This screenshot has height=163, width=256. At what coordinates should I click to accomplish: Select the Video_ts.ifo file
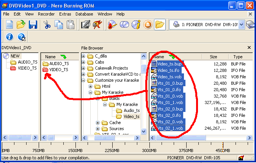click(168, 70)
